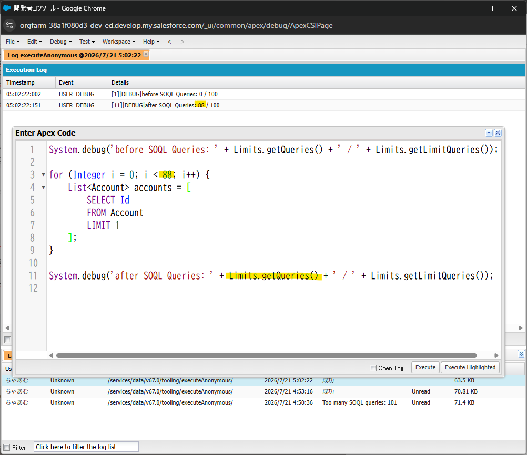Viewport: 527px width, 455px height.
Task: Click the execution log scroll left arrow
Action: tap(7, 328)
